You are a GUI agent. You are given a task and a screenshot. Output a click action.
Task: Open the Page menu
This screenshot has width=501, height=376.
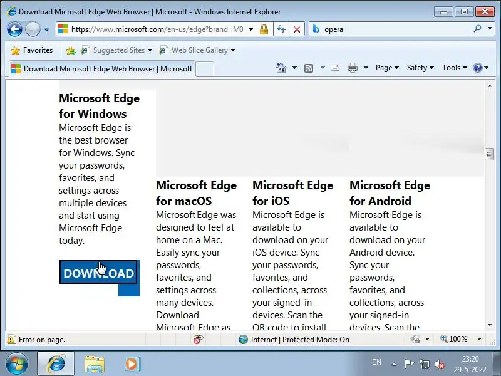(387, 68)
